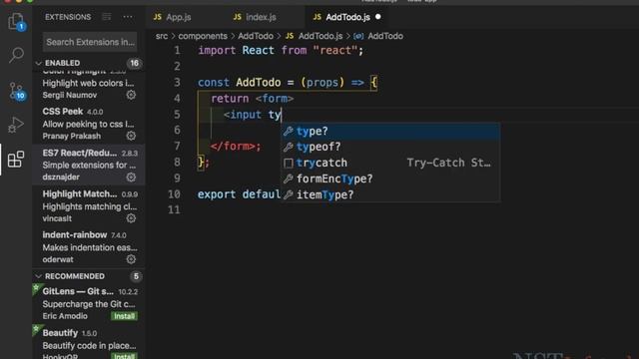Image resolution: width=639 pixels, height=359 pixels.
Task: Install the GitLens extension
Action: point(124,316)
